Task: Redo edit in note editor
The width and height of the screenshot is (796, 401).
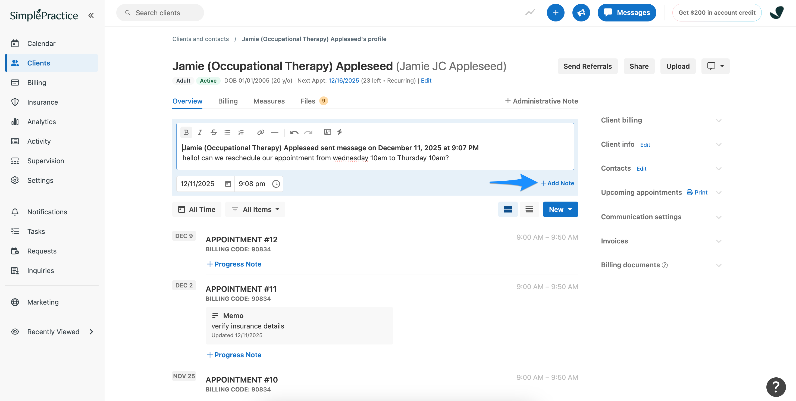Action: click(x=308, y=132)
